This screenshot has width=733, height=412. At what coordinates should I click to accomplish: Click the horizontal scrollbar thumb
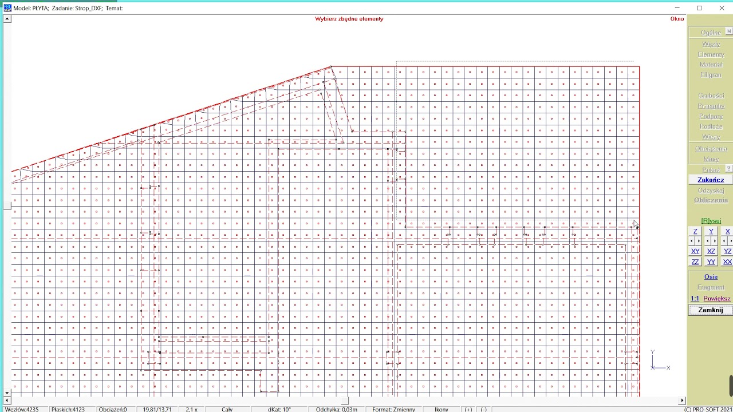[x=344, y=401]
